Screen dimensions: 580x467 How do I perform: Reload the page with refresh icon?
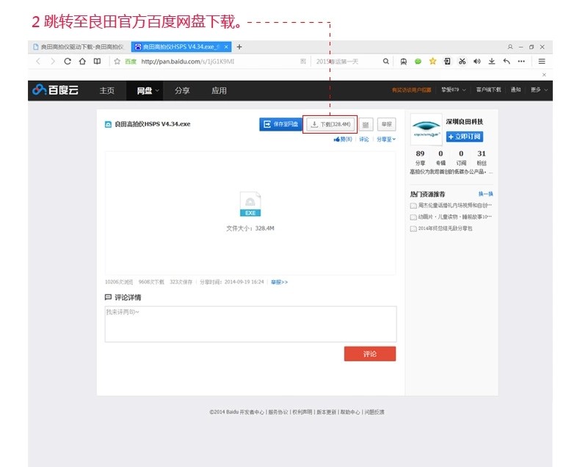[x=68, y=62]
